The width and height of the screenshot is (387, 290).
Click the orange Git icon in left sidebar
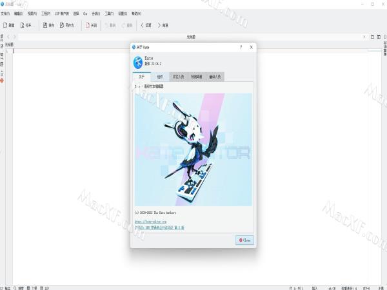[x=2, y=81]
